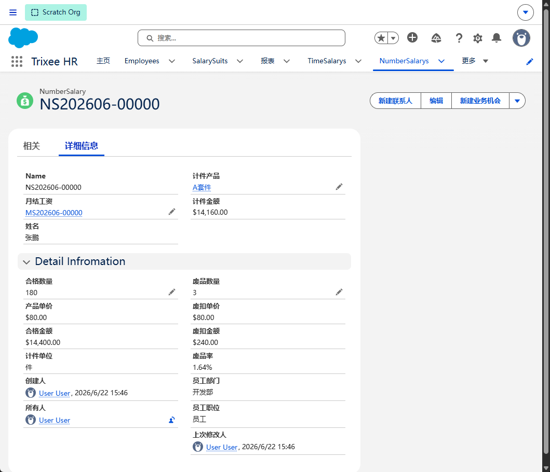Image resolution: width=550 pixels, height=472 pixels.
Task: Go to the 主页 tab
Action: pyautogui.click(x=103, y=61)
